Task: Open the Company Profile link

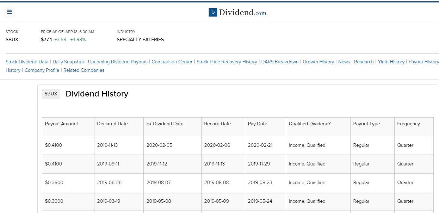Action: (x=42, y=70)
